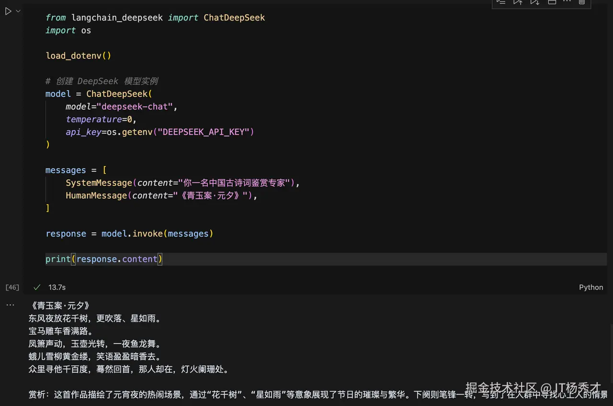613x406 pixels.
Task: Open run options dropdown beside play button
Action: pos(18,11)
